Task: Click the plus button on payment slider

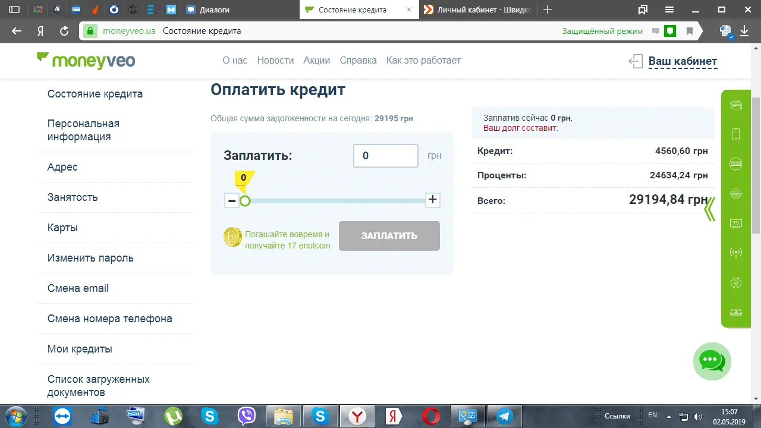Action: (x=433, y=200)
